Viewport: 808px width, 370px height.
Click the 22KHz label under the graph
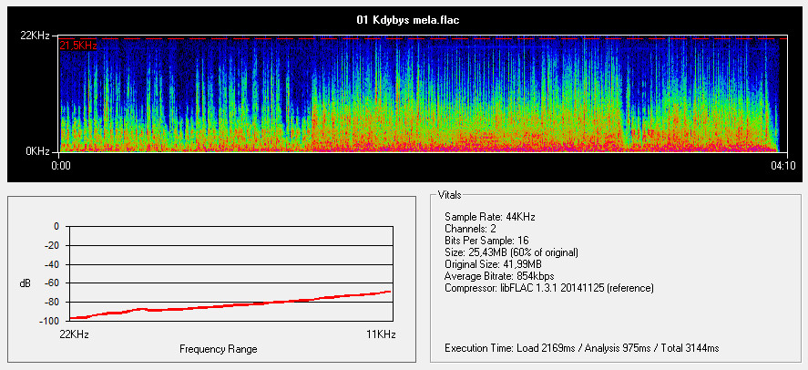coord(73,334)
